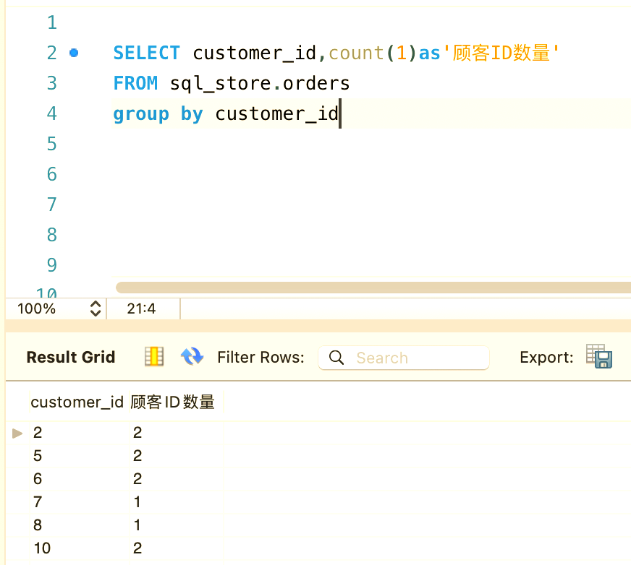
Task: Select the cell with customer_id 7
Action: coord(80,501)
